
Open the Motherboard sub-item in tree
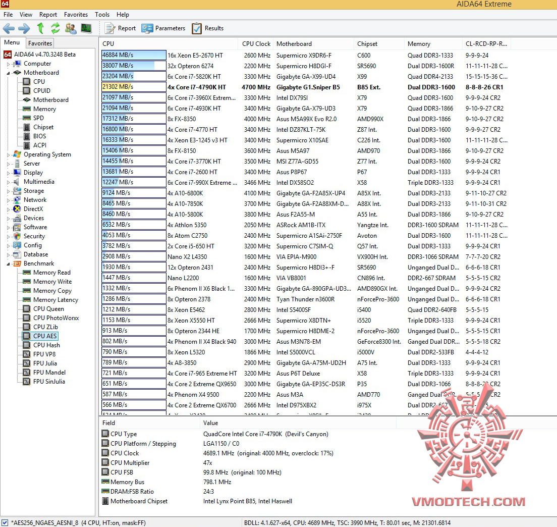click(x=51, y=100)
